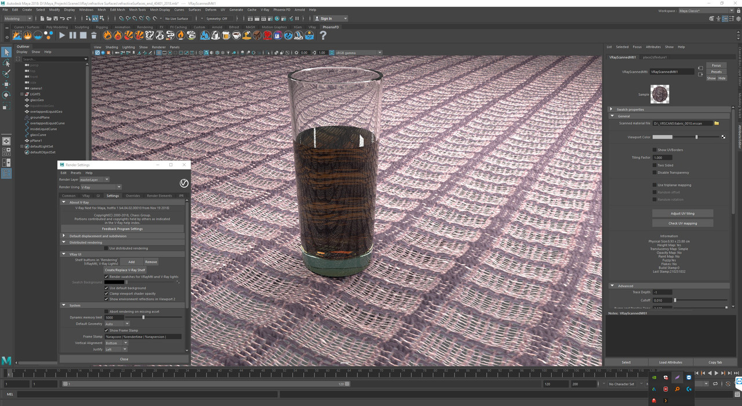Switch to the Render Elements tab
The image size is (742, 406).
(x=159, y=195)
